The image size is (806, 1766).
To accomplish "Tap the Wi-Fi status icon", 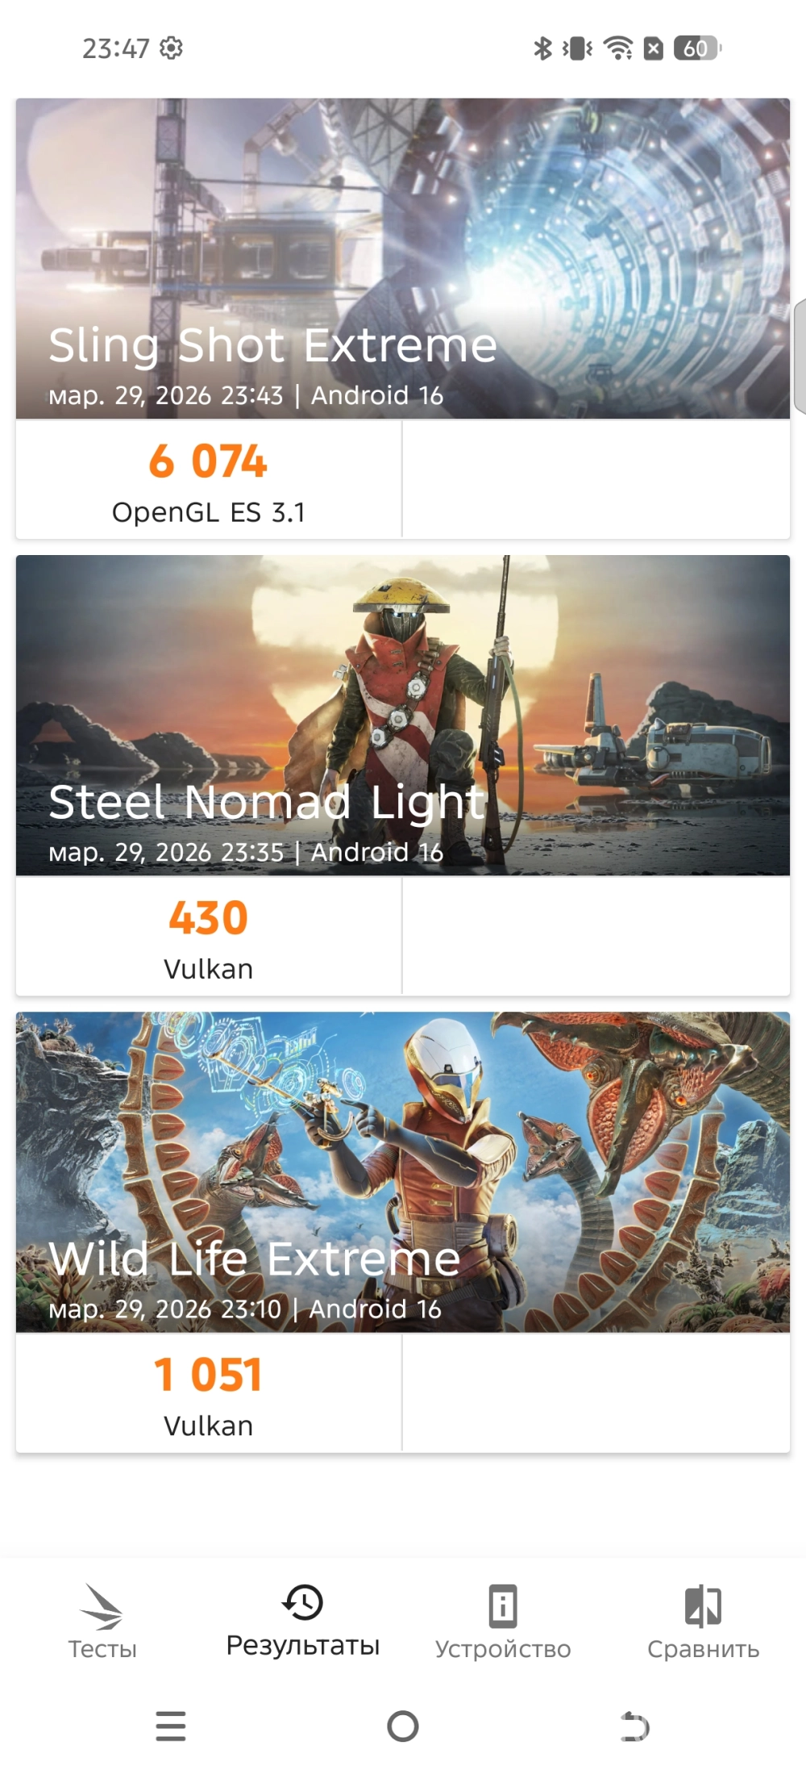I will 618,48.
